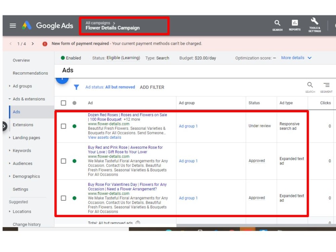
Task: Open Overview in sidebar
Action: point(21,60)
